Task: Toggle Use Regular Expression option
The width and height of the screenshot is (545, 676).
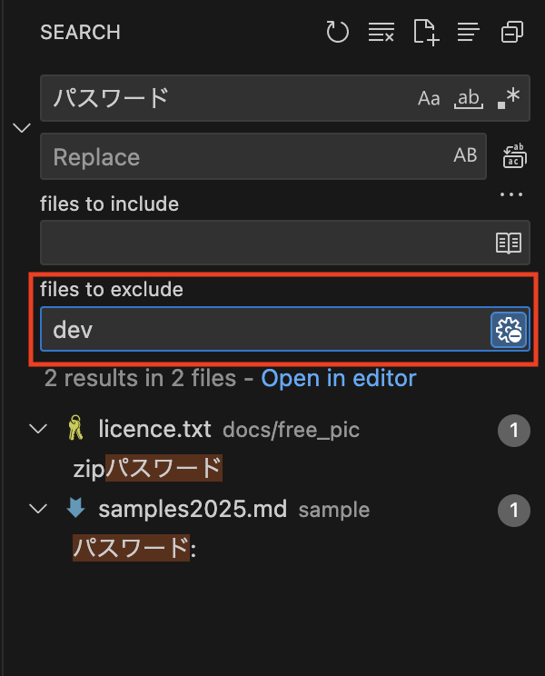Action: pyautogui.click(x=509, y=98)
